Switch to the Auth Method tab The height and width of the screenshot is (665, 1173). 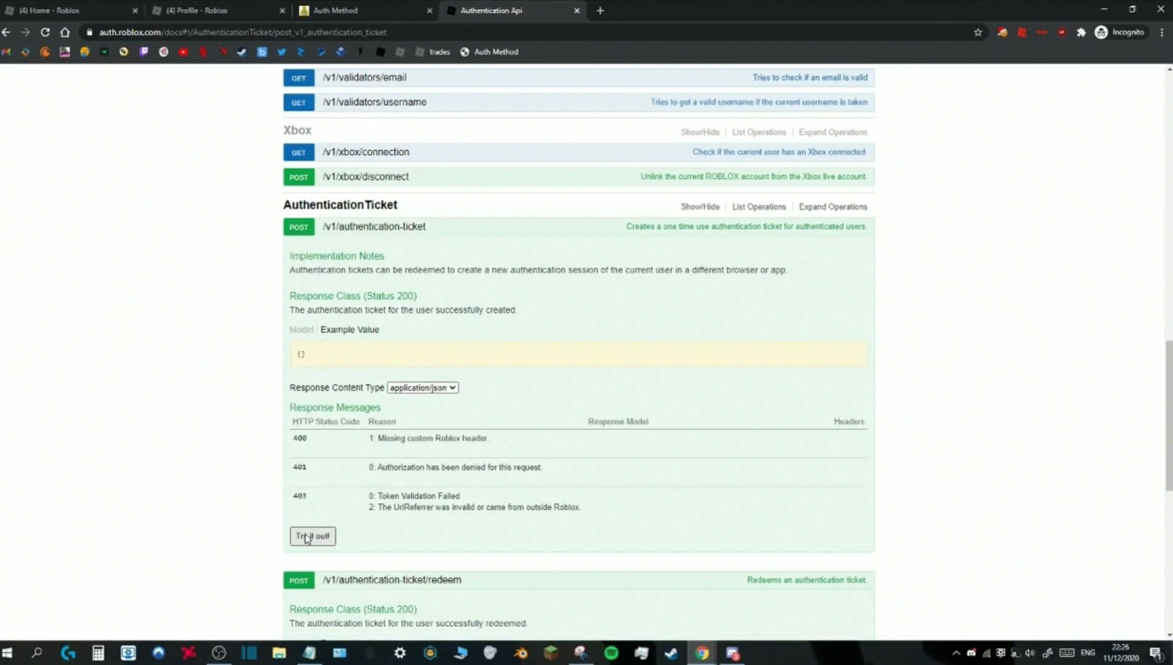point(365,10)
